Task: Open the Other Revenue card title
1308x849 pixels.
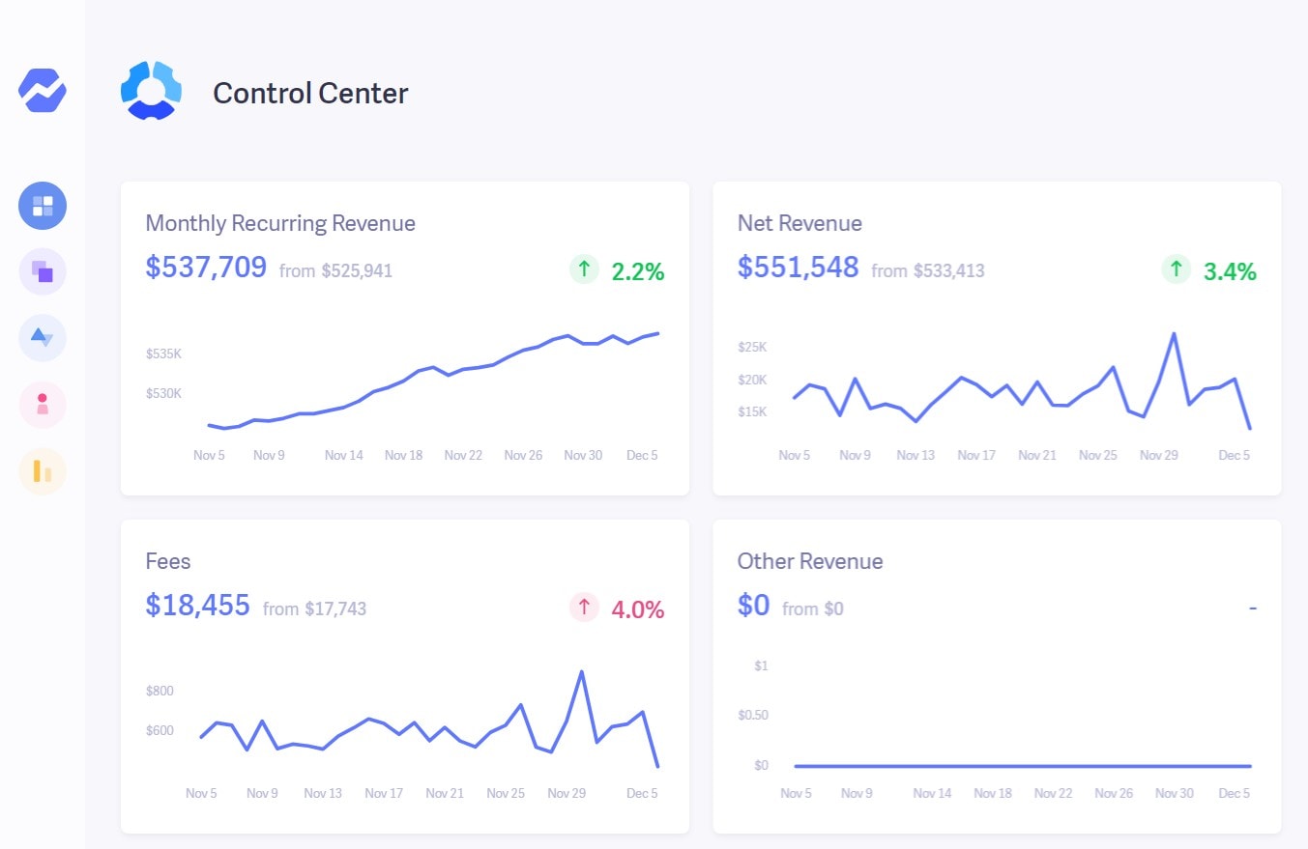Action: [810, 561]
